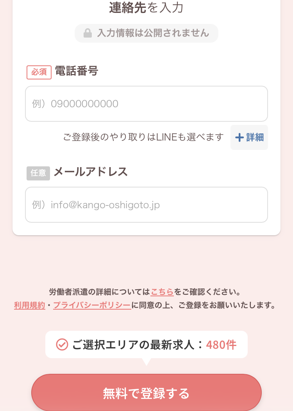Click the 電話番号 field label

77,71
